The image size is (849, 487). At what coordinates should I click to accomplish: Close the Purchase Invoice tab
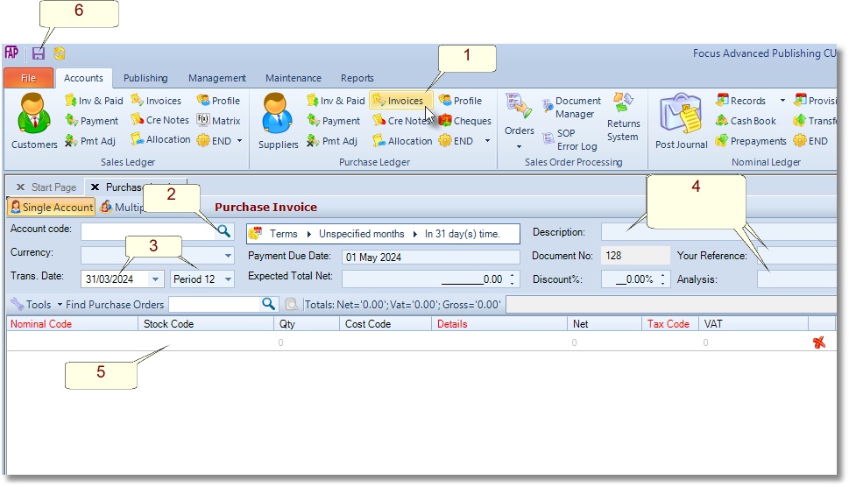coord(95,187)
